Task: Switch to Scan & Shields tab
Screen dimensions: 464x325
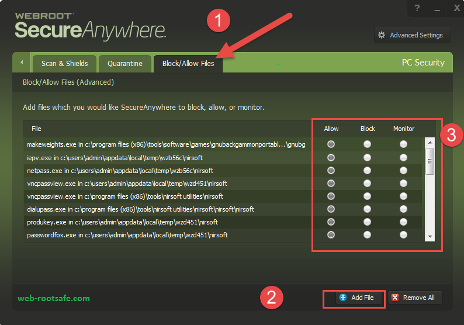Action: pos(64,64)
